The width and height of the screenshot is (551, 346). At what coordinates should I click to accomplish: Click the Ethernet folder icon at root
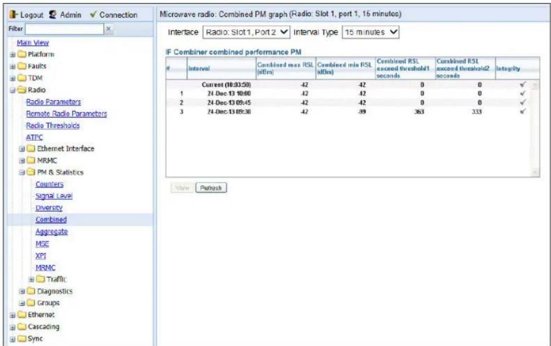tap(22, 315)
